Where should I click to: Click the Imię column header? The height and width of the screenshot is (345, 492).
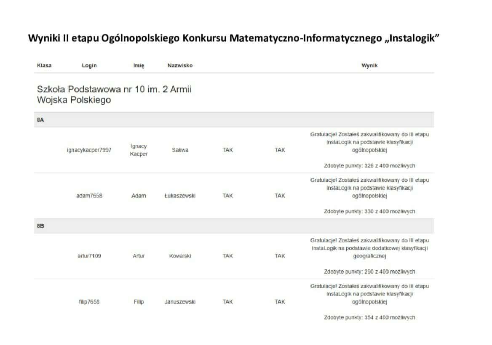pyautogui.click(x=139, y=66)
